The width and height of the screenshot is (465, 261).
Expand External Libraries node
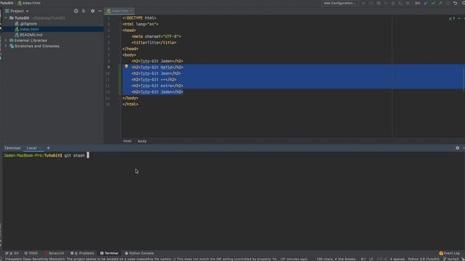[6, 41]
